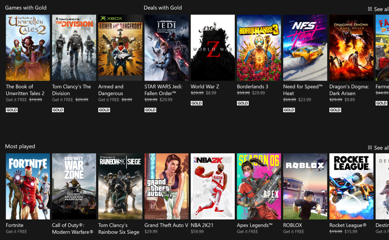
Task: Click the Rocket League cover thumbnail
Action: click(x=351, y=186)
